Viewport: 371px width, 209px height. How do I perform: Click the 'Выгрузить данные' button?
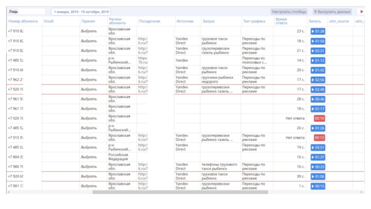[332, 12]
